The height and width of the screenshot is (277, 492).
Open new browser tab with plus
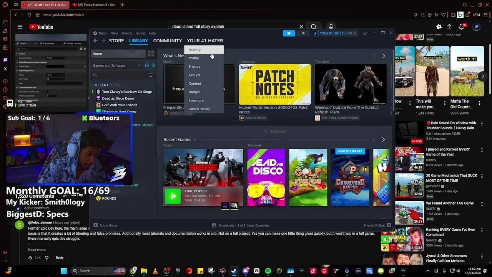coord(122,5)
